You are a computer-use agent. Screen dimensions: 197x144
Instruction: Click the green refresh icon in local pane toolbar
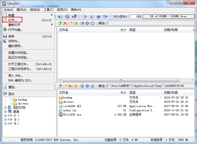coord(92,86)
